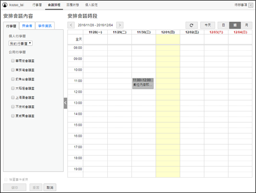This screenshot has width=256, height=193.
Task: Open the 回覆狀態 top navigation tab
Action: (73, 5)
